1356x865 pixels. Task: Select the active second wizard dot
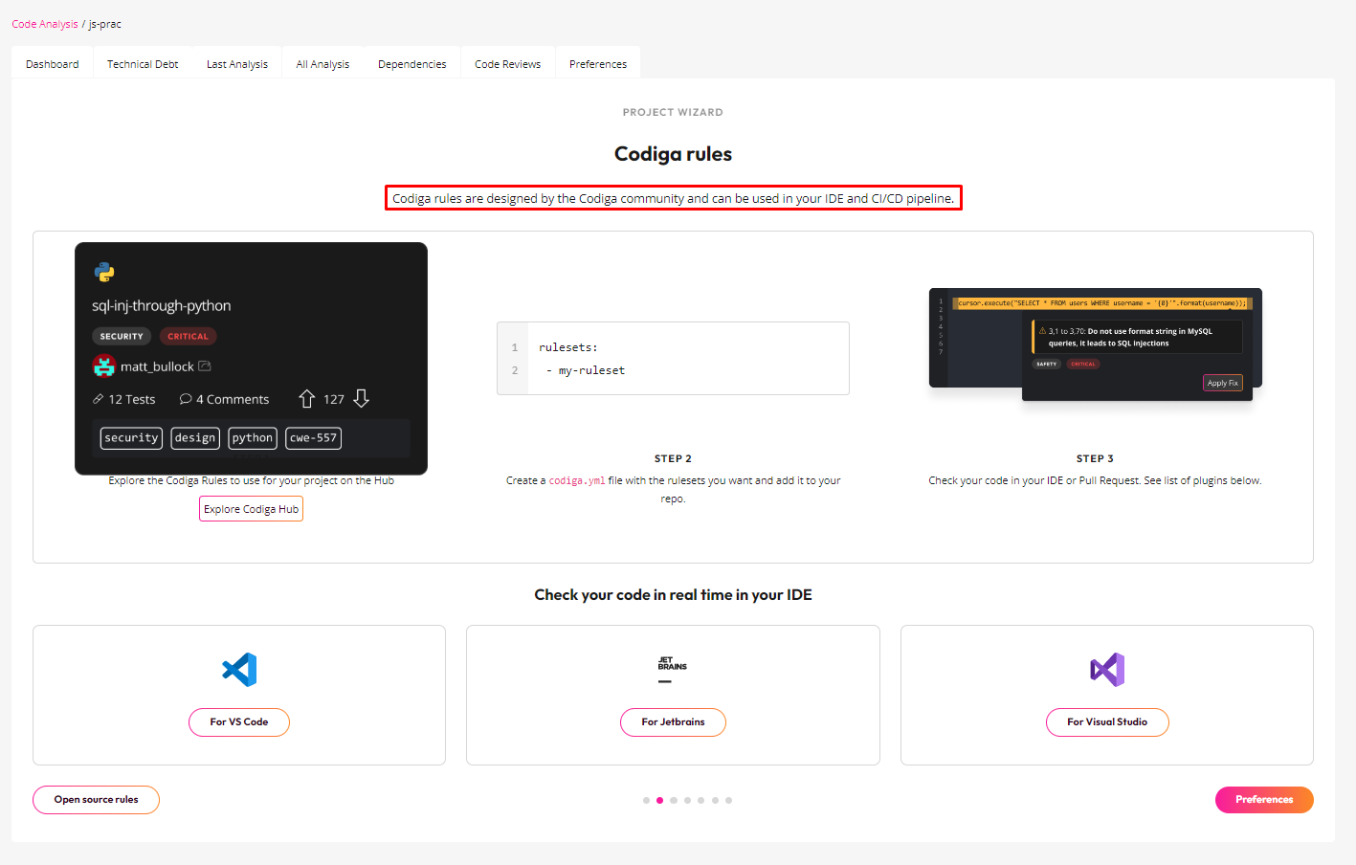point(659,800)
